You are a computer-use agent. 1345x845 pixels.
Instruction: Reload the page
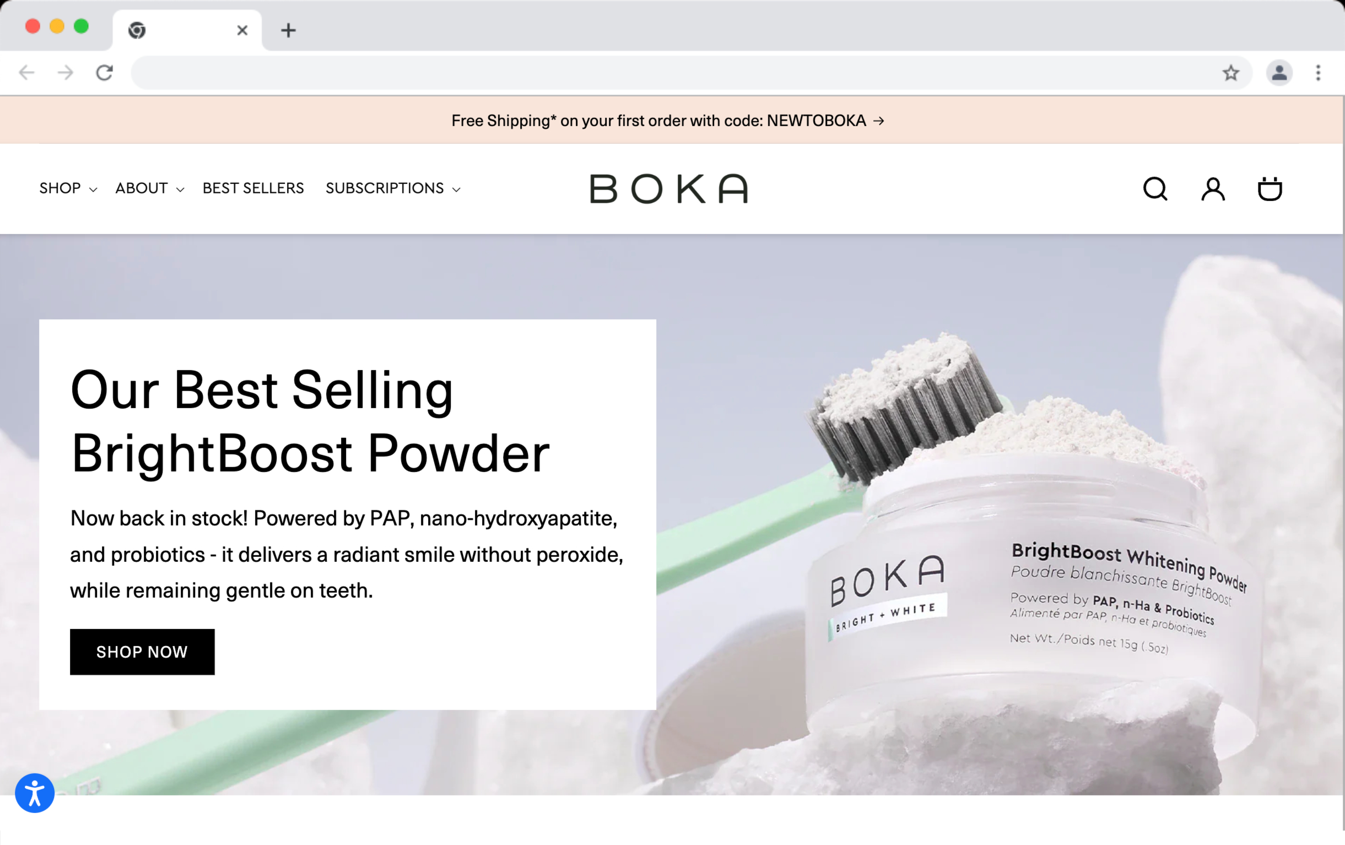tap(105, 73)
